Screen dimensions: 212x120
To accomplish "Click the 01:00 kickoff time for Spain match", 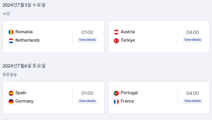I will (87, 93).
